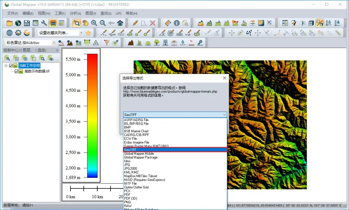
Task: Activate the Pan hand tool
Action: pyautogui.click(x=85, y=23)
